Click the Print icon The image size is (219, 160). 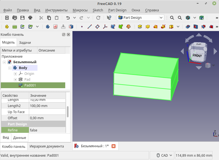[x=30, y=18]
